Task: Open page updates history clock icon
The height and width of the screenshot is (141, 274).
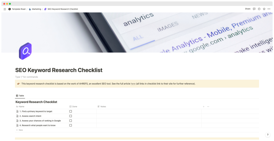Action: click(259, 9)
